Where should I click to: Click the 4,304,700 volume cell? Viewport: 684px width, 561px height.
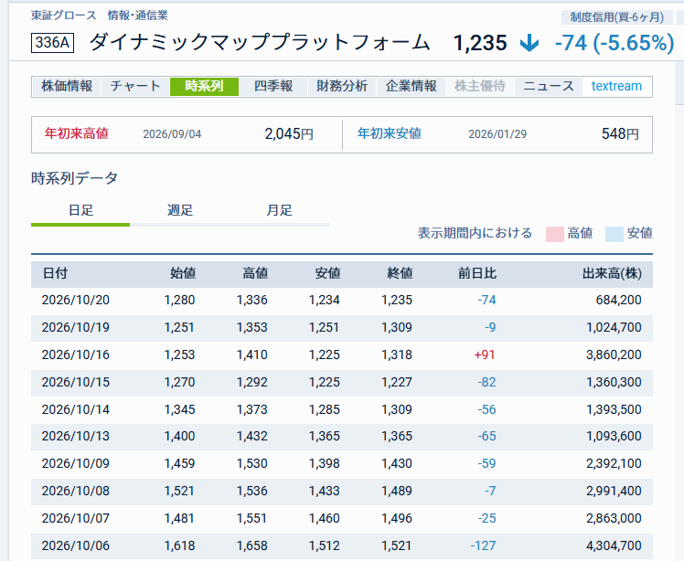[614, 545]
